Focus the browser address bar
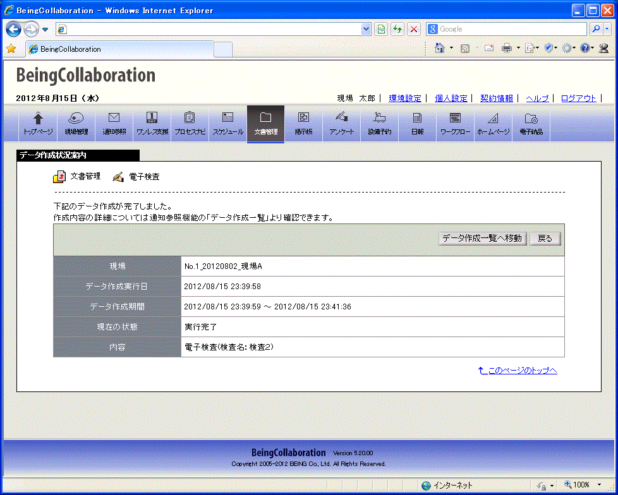The width and height of the screenshot is (618, 495). click(x=213, y=29)
